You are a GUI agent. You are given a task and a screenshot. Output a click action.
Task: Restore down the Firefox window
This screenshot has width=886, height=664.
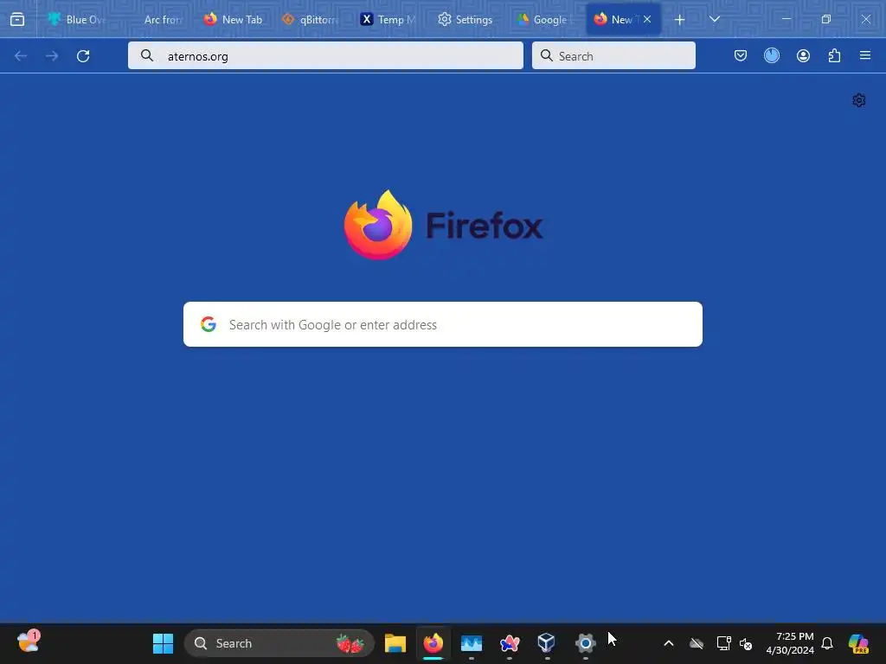826,19
